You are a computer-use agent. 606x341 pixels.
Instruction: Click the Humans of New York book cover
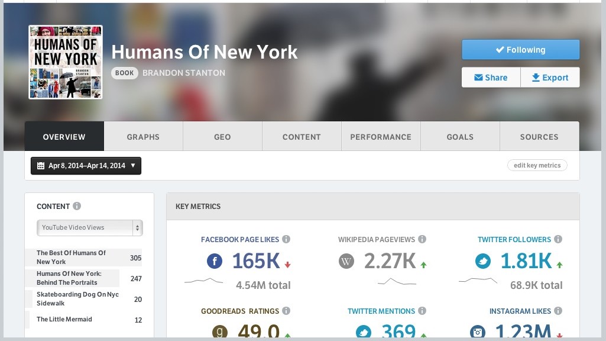66,62
